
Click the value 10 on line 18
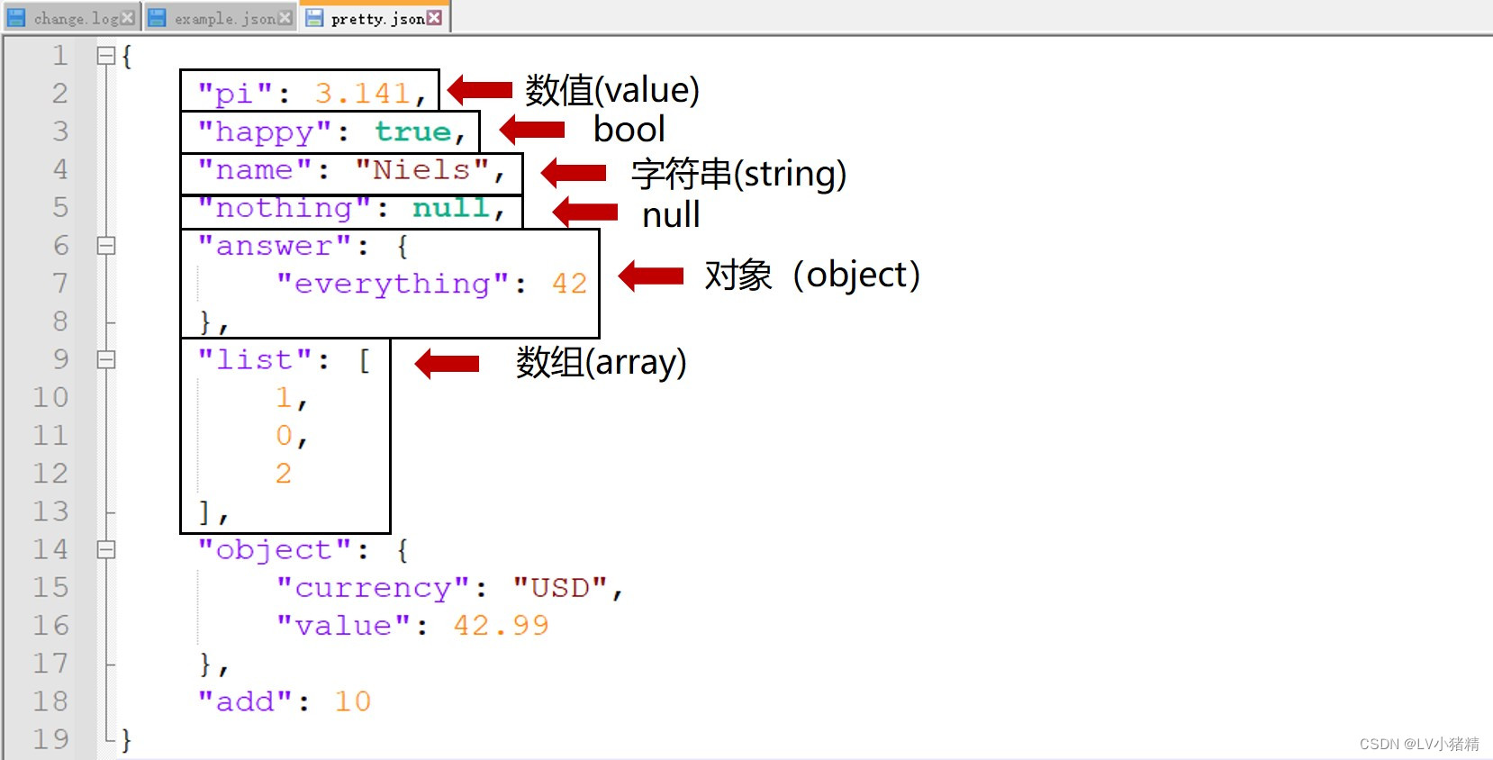(353, 701)
